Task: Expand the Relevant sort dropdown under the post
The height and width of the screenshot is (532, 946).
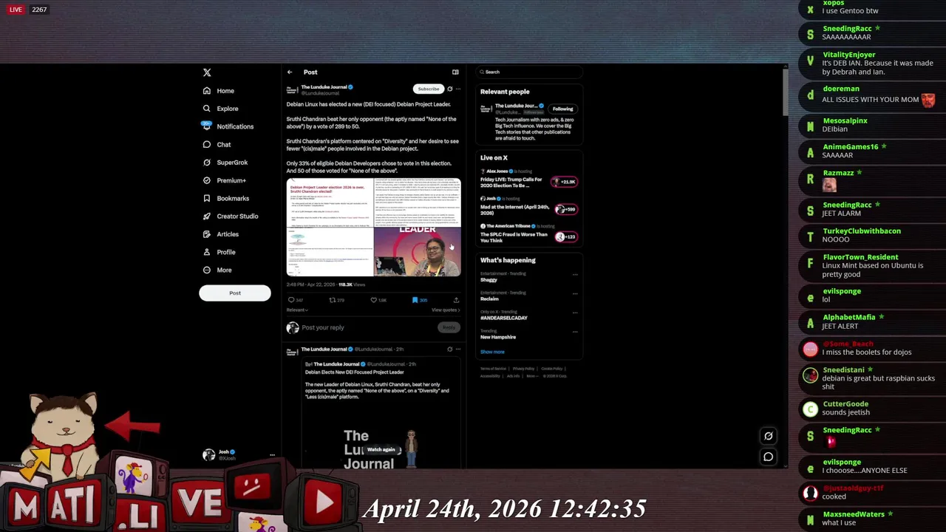Action: pos(297,310)
